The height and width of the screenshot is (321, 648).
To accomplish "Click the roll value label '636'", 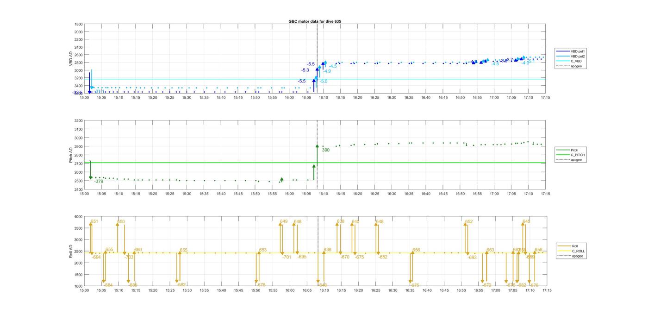I will point(328,250).
